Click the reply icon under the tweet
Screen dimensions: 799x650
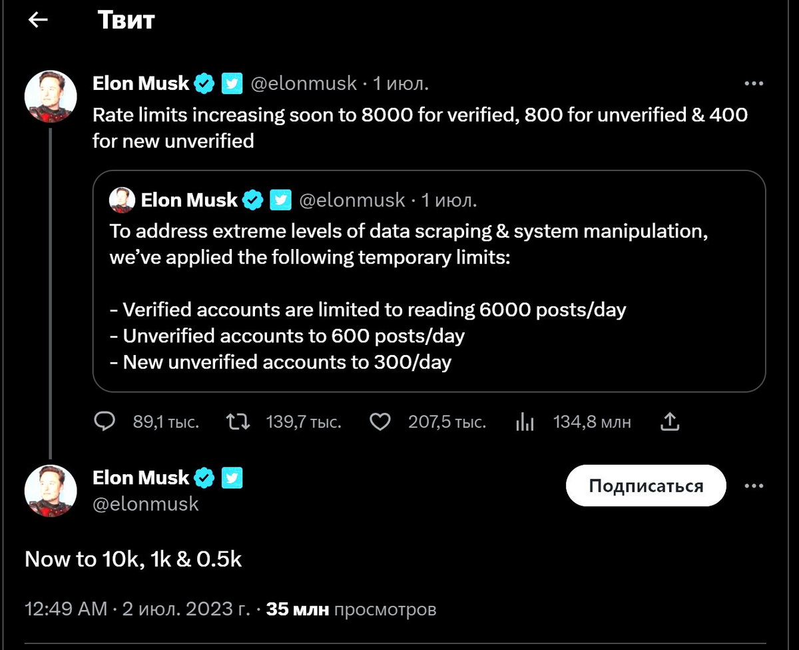[x=105, y=422]
